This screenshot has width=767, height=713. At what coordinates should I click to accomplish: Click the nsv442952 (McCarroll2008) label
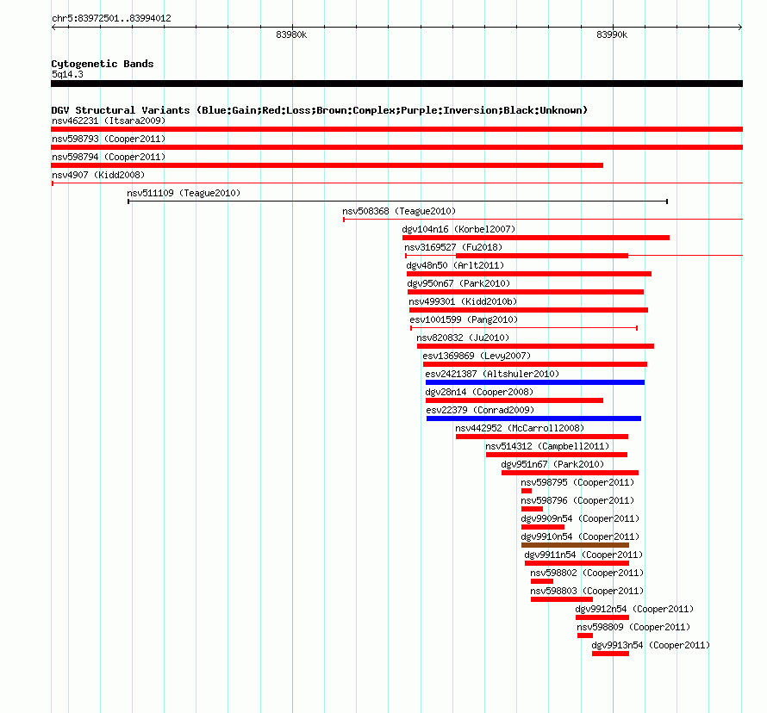pos(520,428)
